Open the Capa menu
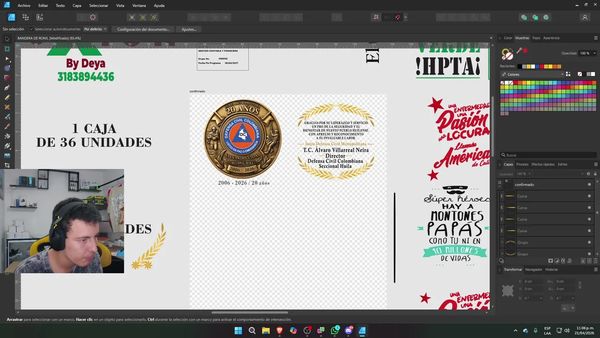This screenshot has height=338, width=600. click(77, 6)
